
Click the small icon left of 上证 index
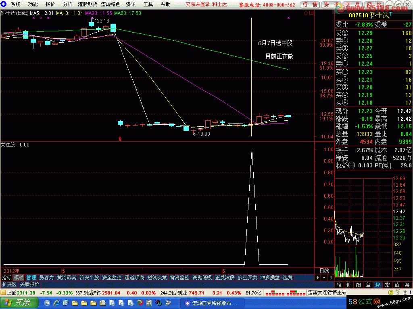(3, 293)
